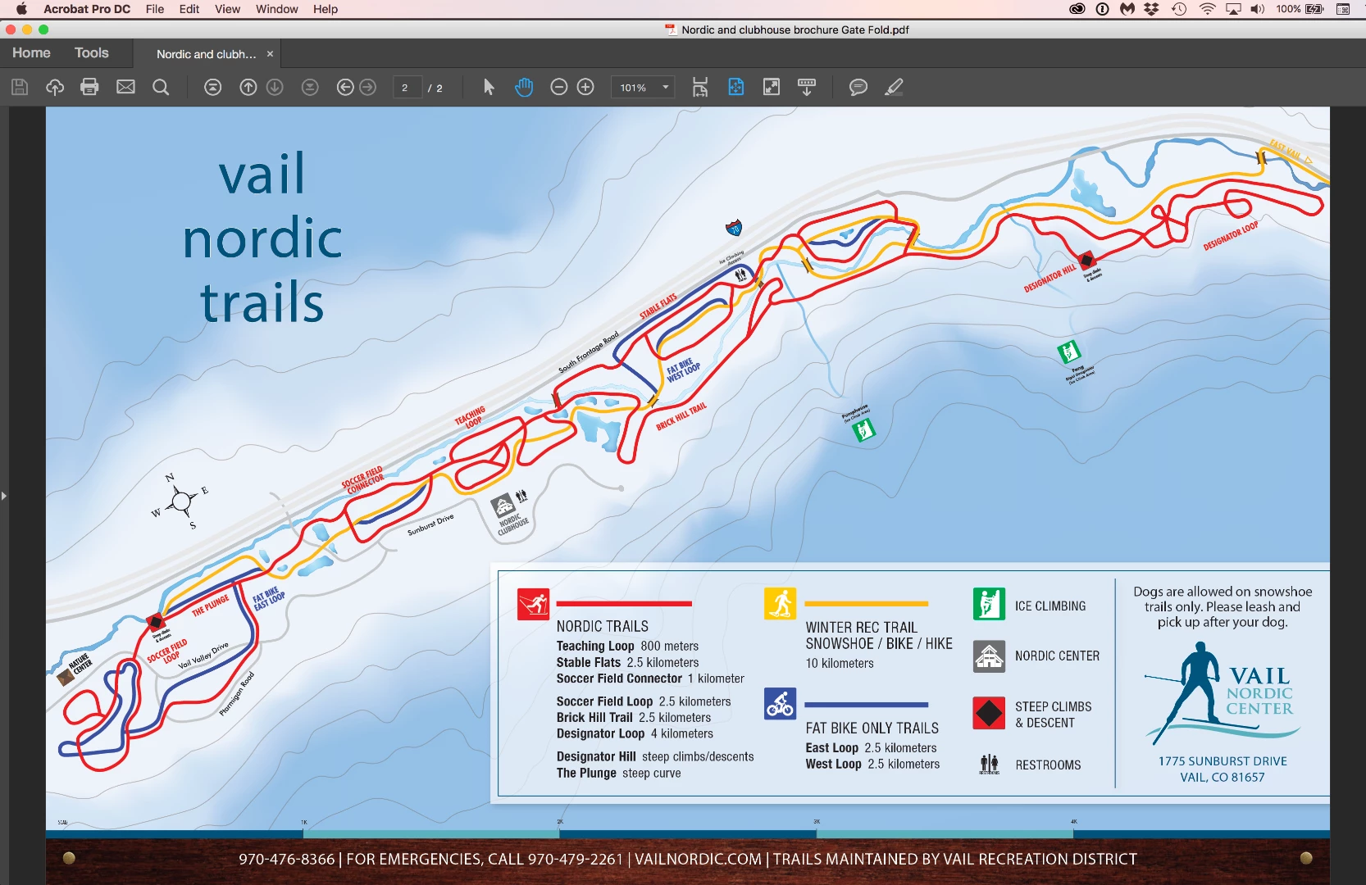Select the Highlight text pen tool

tap(894, 87)
